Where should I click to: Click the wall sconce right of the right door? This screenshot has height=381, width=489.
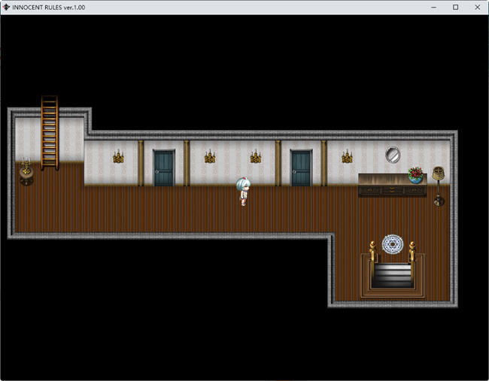click(x=347, y=157)
